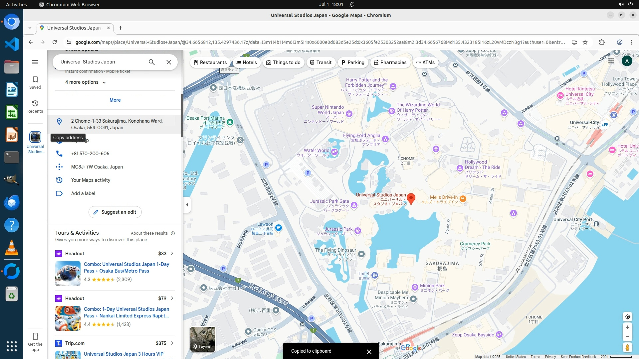Clear the search with the X icon
Image resolution: width=639 pixels, height=359 pixels.
(169, 62)
